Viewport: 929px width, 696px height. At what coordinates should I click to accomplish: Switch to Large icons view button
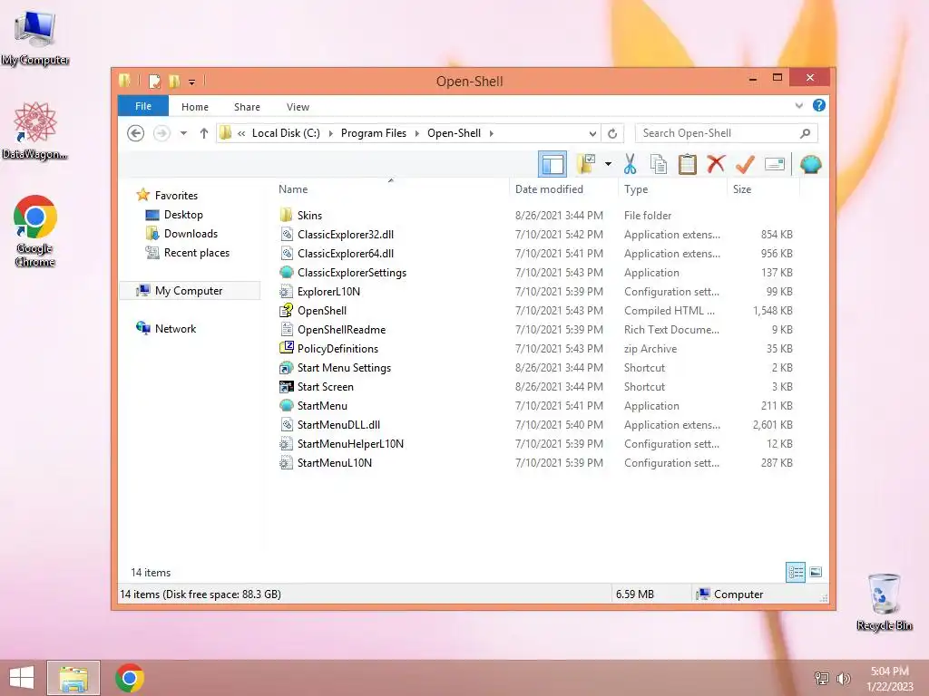point(816,572)
